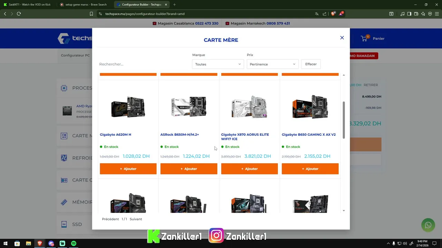Click the Carte mère category icon in the background
Image resolution: width=442 pixels, height=248 pixels.
coord(64,136)
